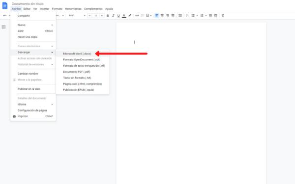Toggle bold formatting

click(x=108, y=16)
